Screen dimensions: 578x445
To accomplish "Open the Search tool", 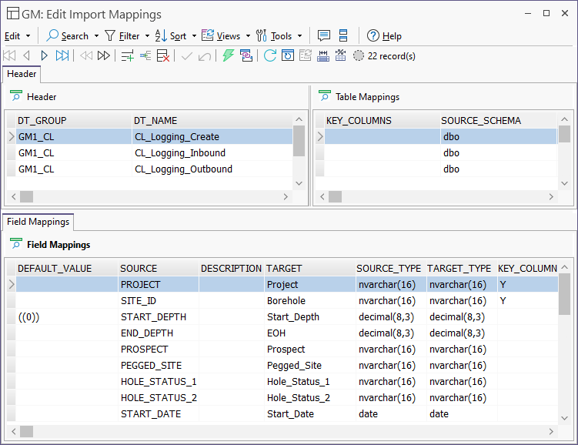I will pos(68,35).
